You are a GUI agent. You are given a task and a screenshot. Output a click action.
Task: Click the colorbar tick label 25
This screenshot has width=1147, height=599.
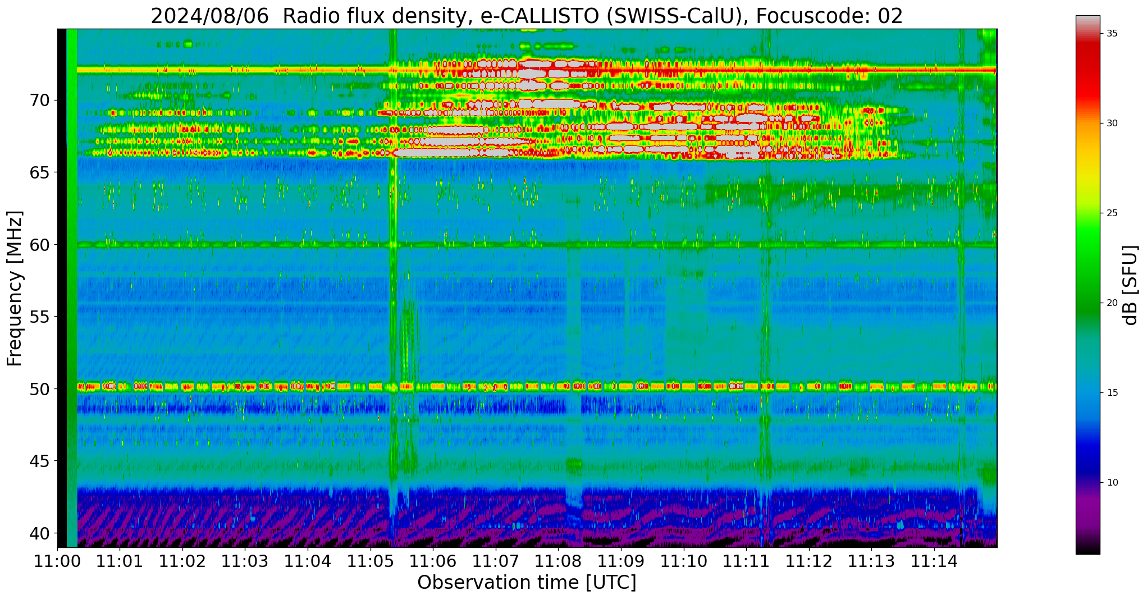point(1112,213)
